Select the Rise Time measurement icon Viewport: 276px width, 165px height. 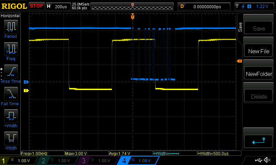[x=11, y=71]
